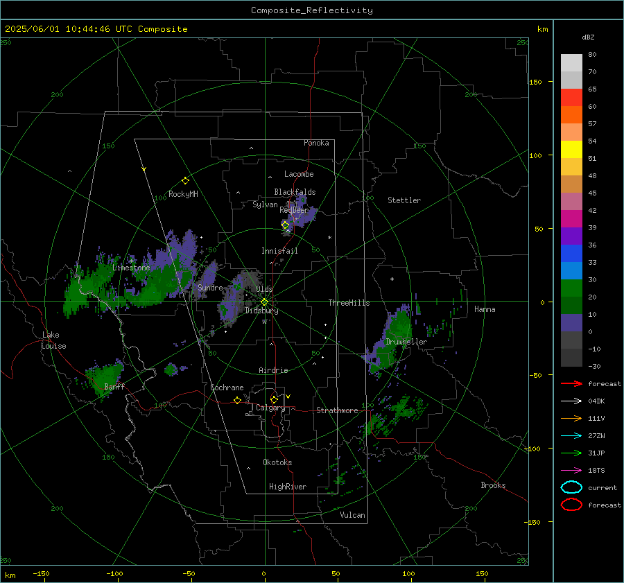Screen dimensions: 624x583
Task: Click the Sundre town label
Action: tap(210, 287)
